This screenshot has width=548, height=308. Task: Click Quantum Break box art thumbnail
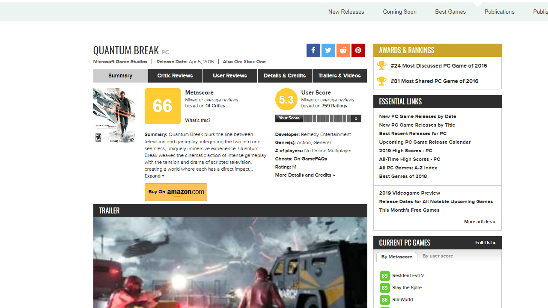click(114, 115)
